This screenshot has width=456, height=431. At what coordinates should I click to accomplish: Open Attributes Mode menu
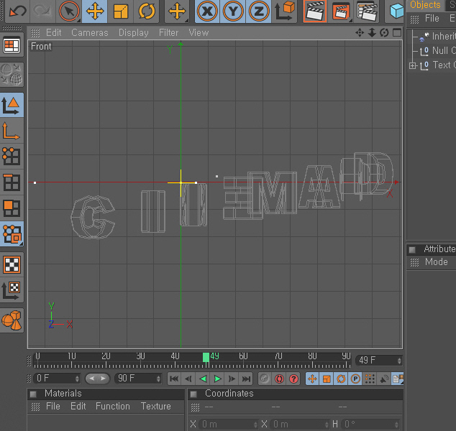coord(437,261)
